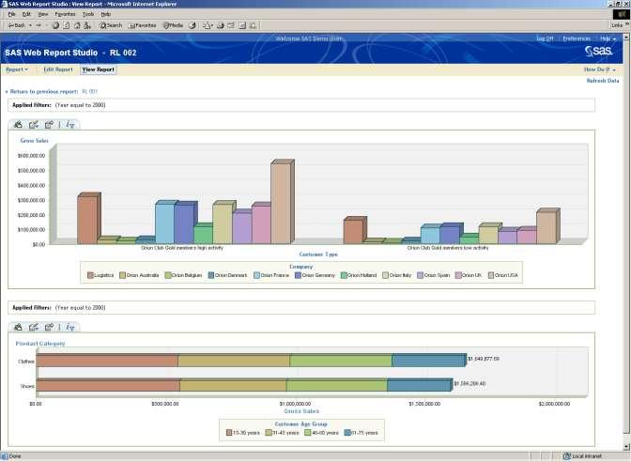Click the Orion Club Gold members low activity label
This screenshot has height=462, width=631.
448,248
